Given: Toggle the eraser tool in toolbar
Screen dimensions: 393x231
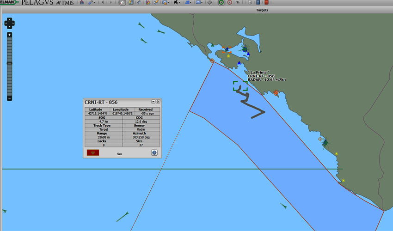Looking at the screenshot, I should tap(123, 2).
